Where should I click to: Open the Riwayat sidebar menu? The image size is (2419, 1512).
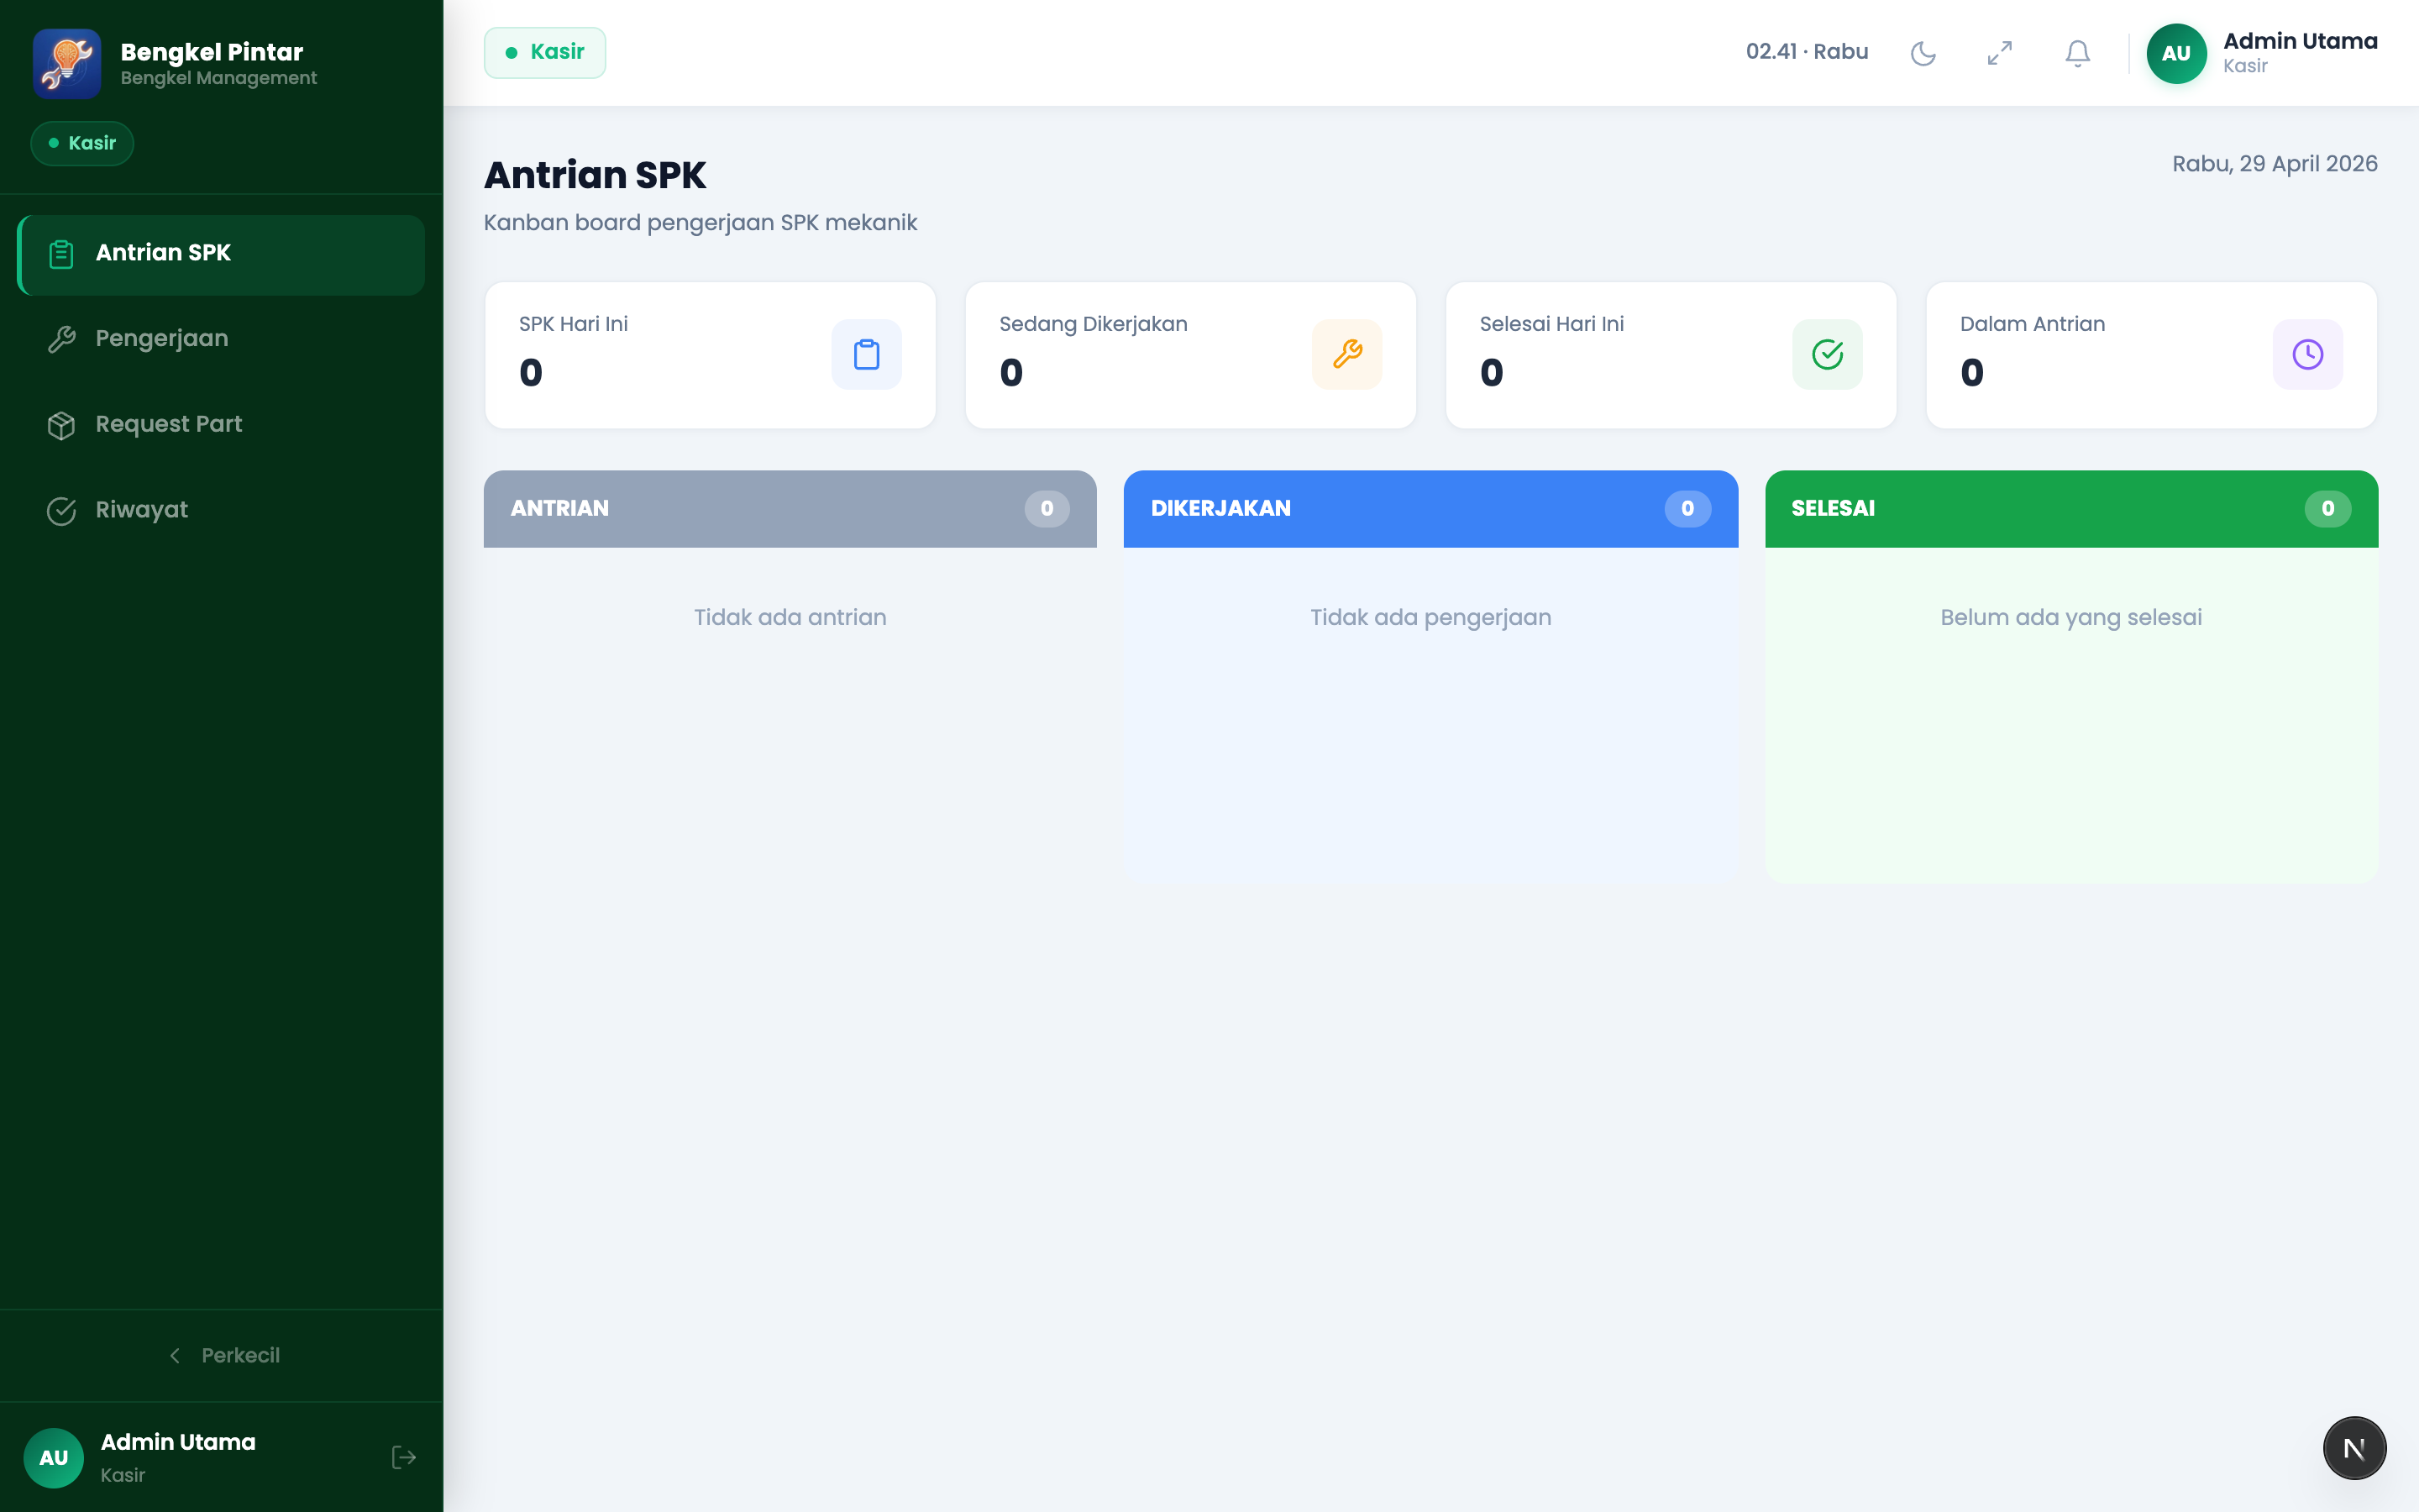point(221,510)
